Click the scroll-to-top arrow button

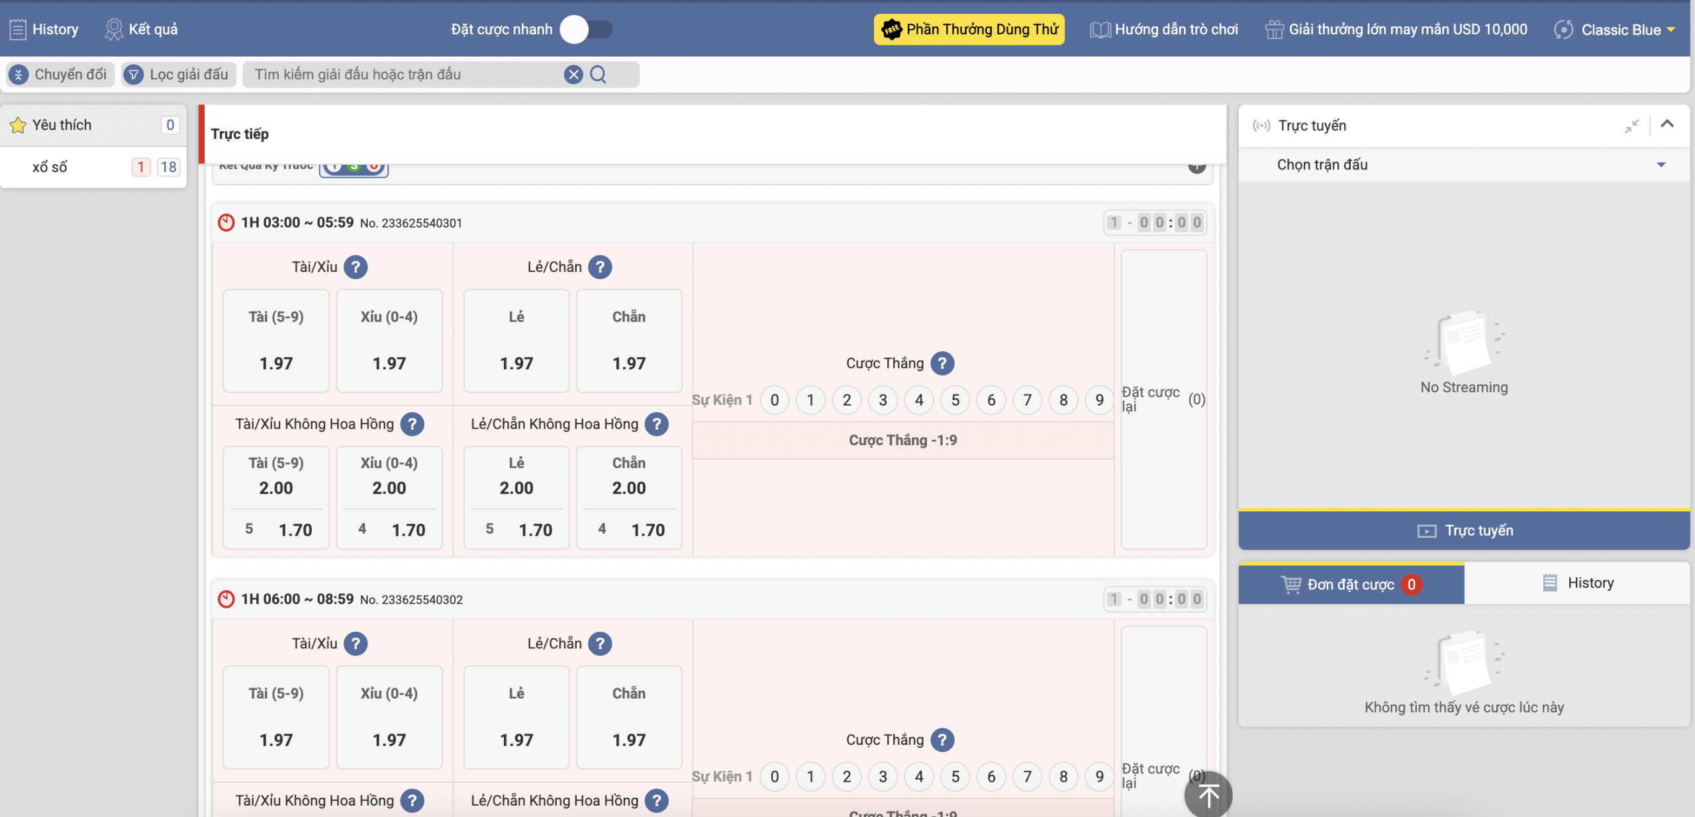1208,795
